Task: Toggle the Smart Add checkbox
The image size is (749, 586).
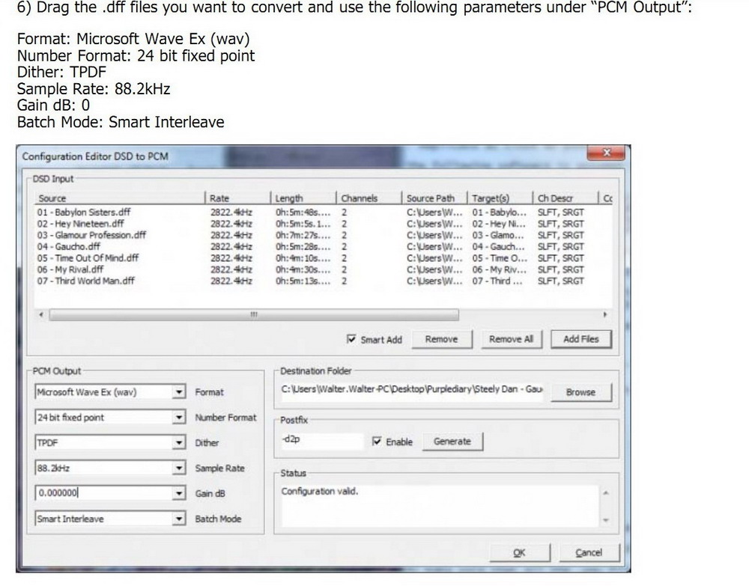Action: click(351, 339)
